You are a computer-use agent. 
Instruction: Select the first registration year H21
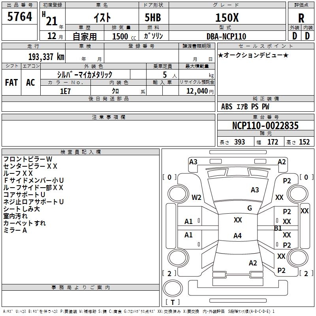pos(50,19)
